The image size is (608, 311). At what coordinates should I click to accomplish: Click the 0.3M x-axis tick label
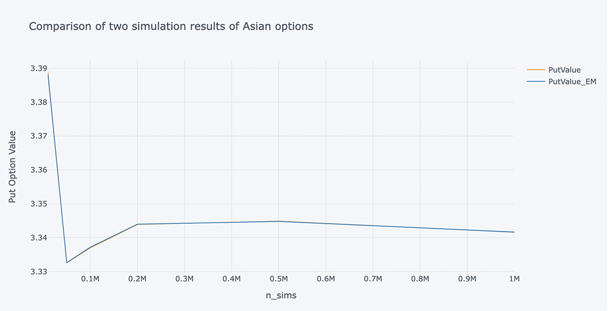pyautogui.click(x=184, y=279)
